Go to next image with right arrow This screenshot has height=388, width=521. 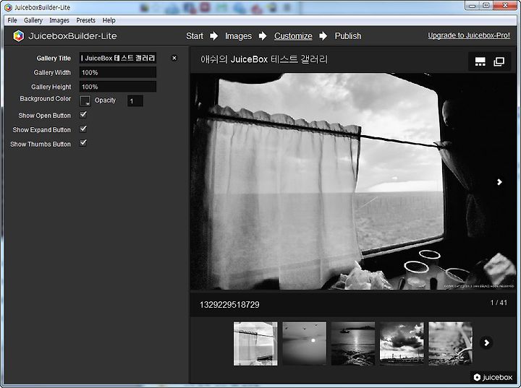(x=499, y=182)
